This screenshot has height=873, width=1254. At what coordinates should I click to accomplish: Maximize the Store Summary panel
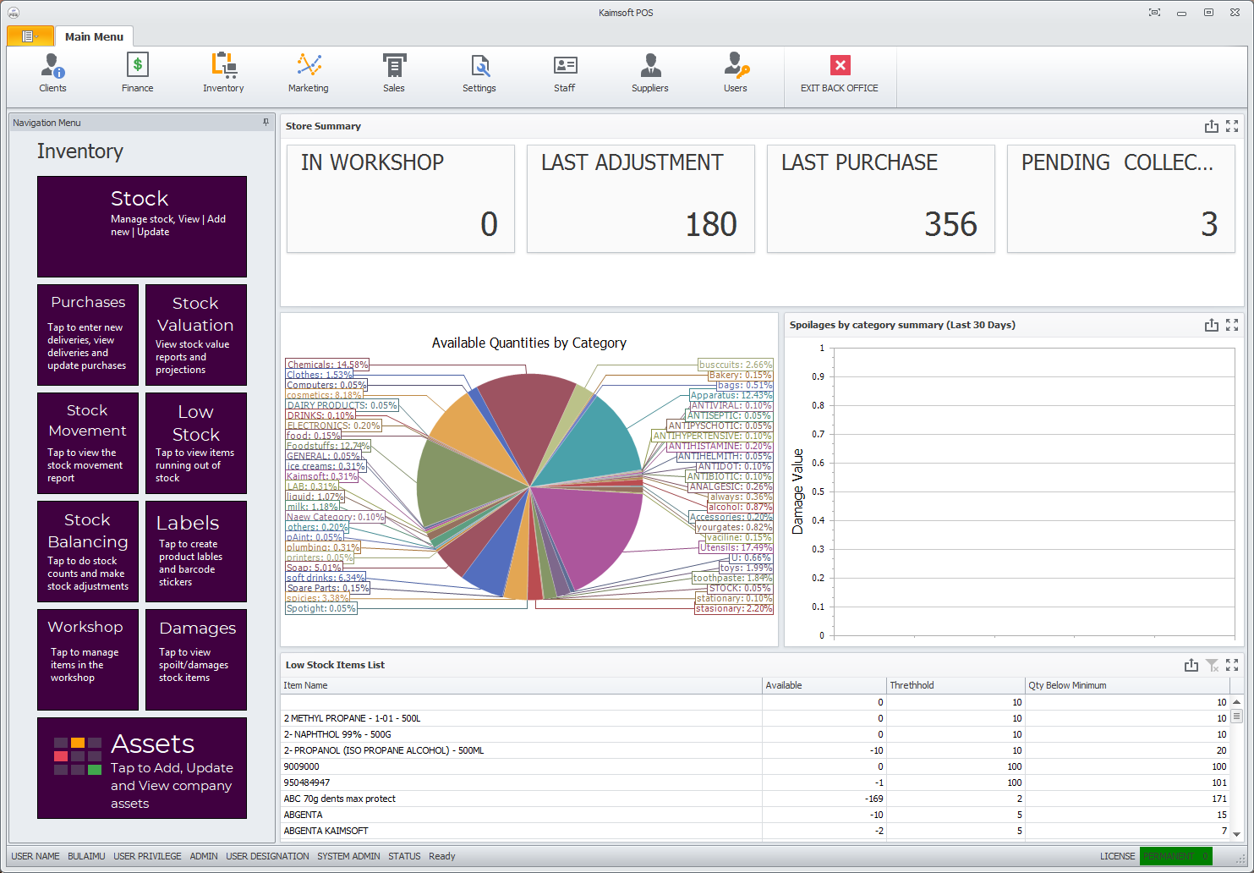click(x=1232, y=126)
